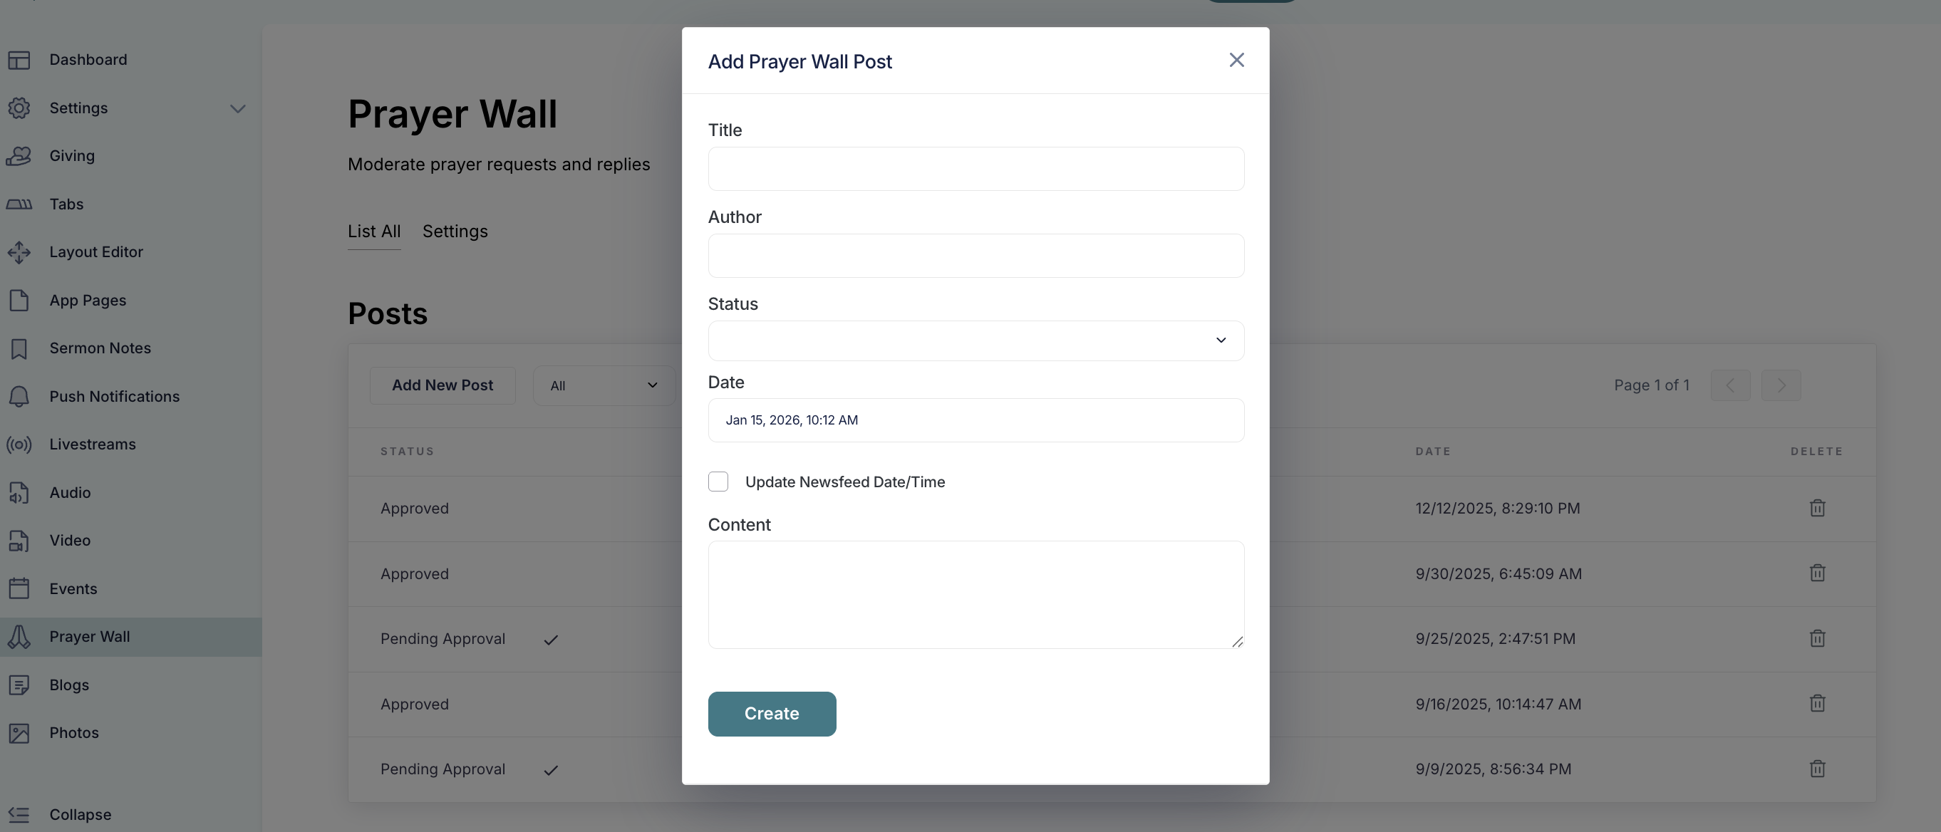The image size is (1941, 832).
Task: Click the Photos image icon
Action: tap(19, 734)
